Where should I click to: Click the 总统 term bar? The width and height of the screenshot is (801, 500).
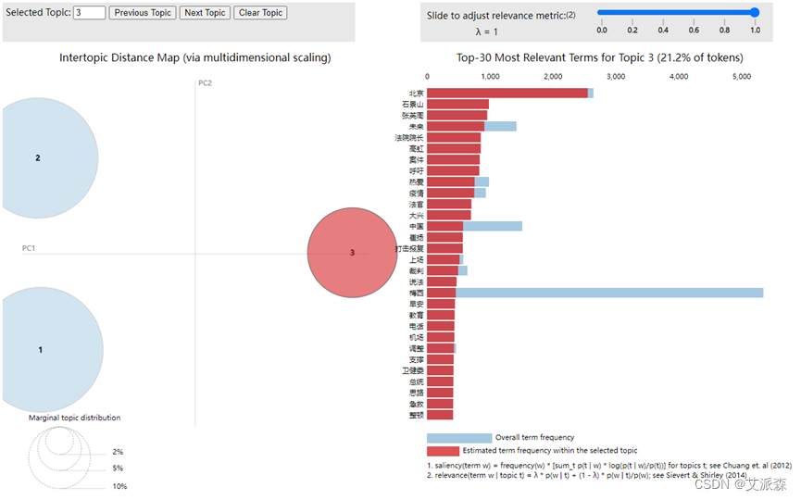coord(441,381)
